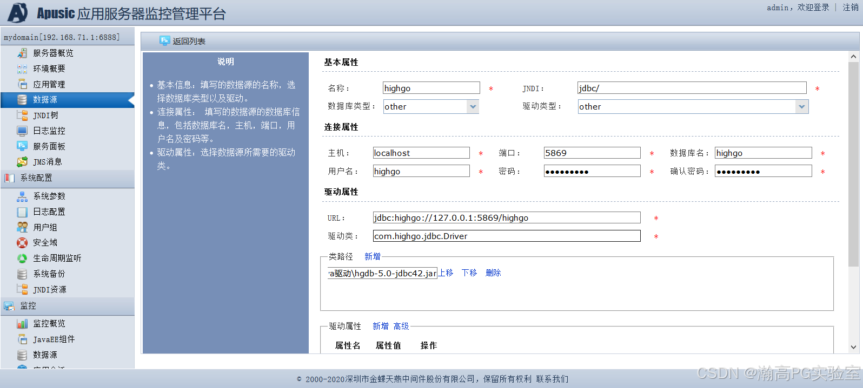This screenshot has height=388, width=863.
Task: Click the 名称 field containing highgo
Action: (x=431, y=88)
